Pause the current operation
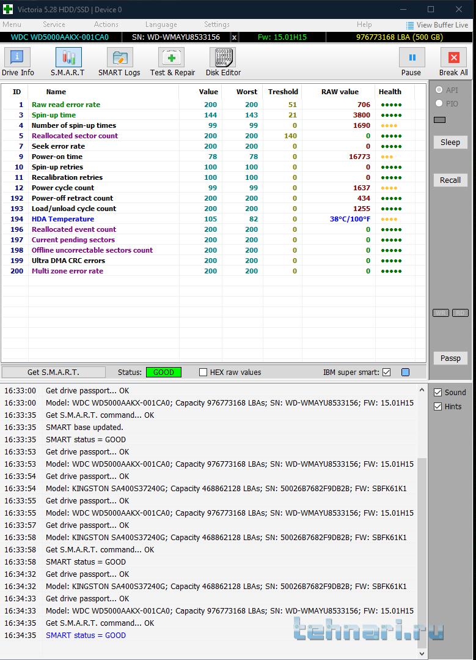Image resolution: width=476 pixels, height=660 pixels. 412,62
